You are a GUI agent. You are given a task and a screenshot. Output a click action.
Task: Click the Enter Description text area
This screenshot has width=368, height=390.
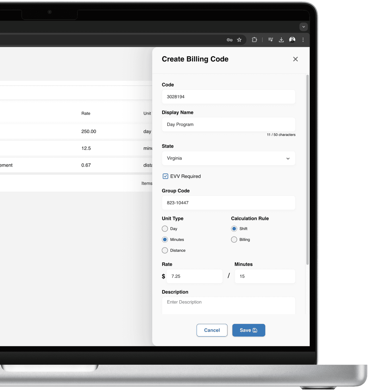click(x=228, y=305)
